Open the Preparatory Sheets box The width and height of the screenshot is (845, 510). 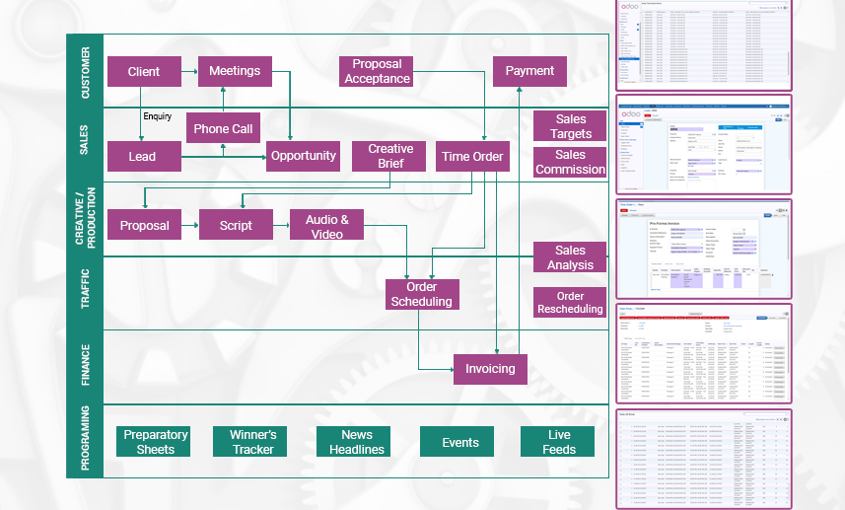153,442
